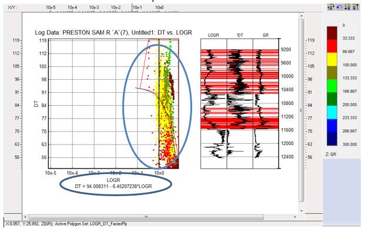Click the horizontal scrollbar thumb

pos(146,217)
